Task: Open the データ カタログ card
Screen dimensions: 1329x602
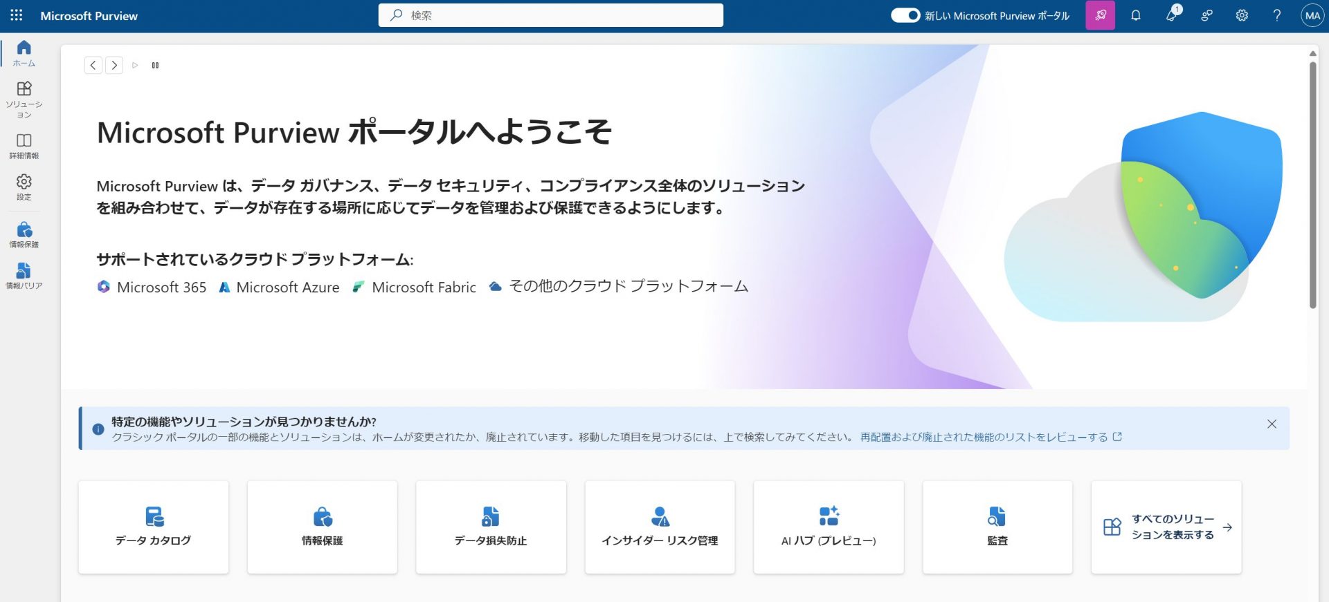Action: [x=154, y=527]
